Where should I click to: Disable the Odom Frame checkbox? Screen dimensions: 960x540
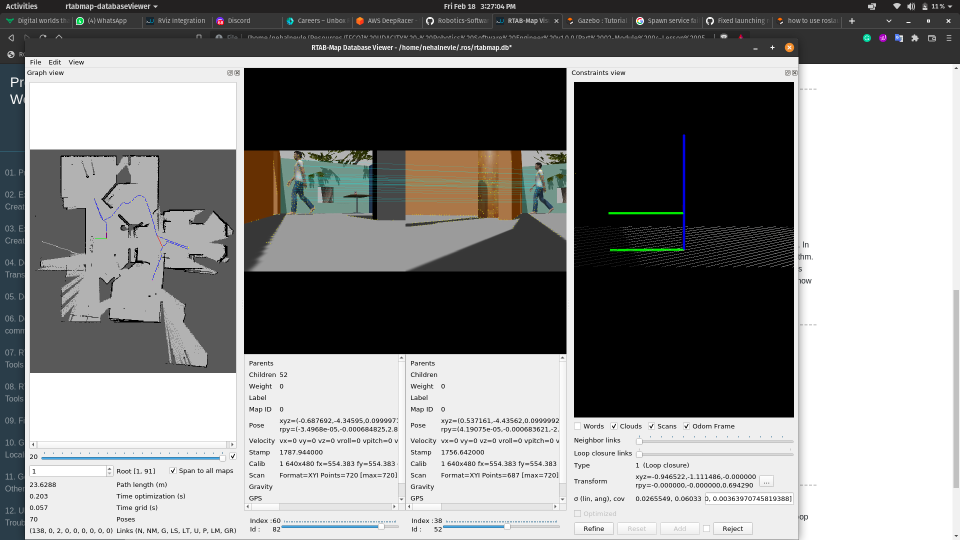pos(686,426)
